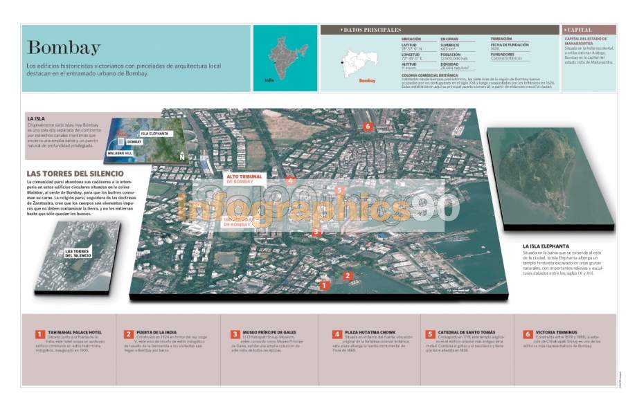Open the Elephanta island aerial image
The height and width of the screenshot is (411, 637).
(x=551, y=179)
